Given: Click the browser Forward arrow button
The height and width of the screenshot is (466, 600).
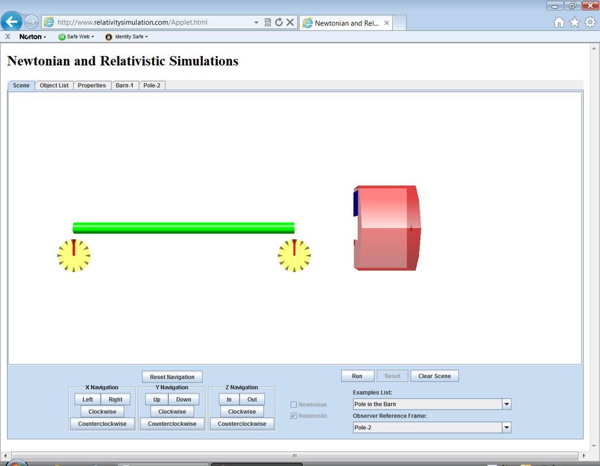Looking at the screenshot, I should 31,22.
